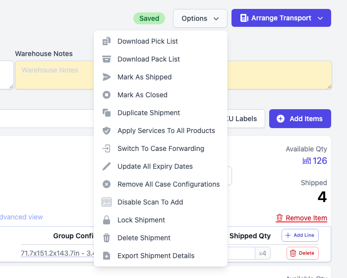347x278 pixels.
Task: Select Export Shipment Details
Action: [161, 256]
